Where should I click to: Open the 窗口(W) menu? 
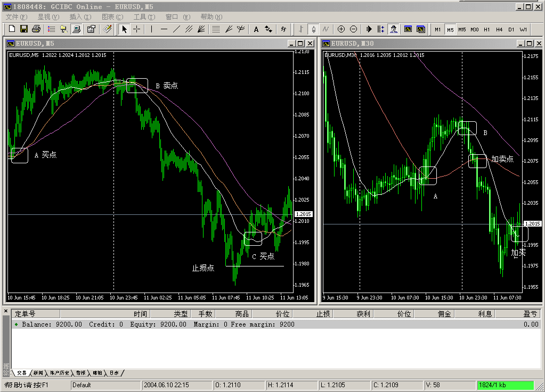177,16
